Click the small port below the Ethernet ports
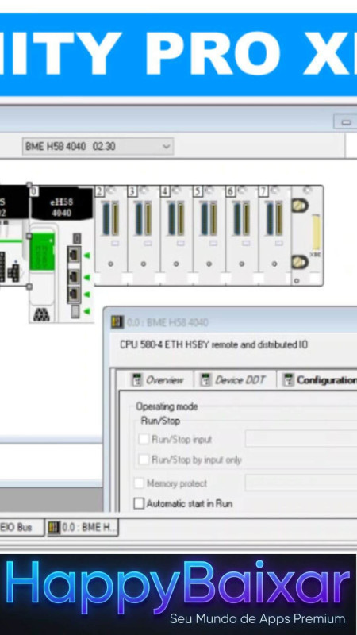357x635 pixels. pos(75,311)
